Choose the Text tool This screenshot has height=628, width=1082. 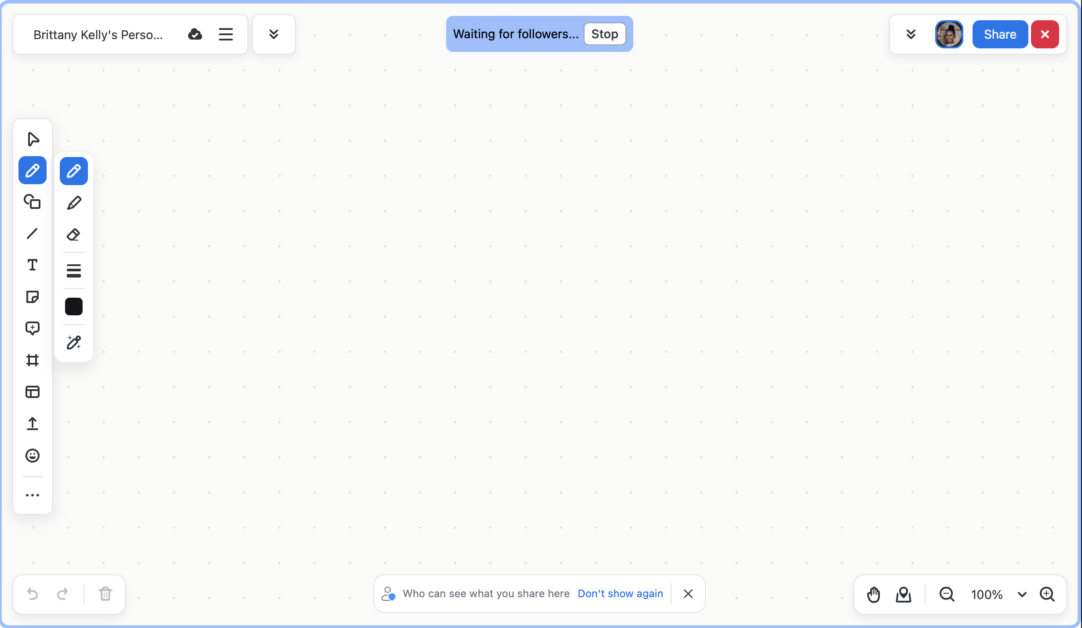pos(33,265)
